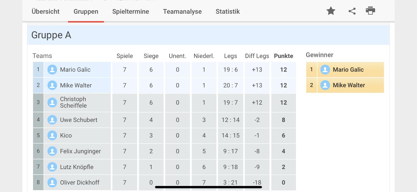Click Christoph Scheiffele's profile avatar
Viewport: 417px width, 192px height.
52,102
